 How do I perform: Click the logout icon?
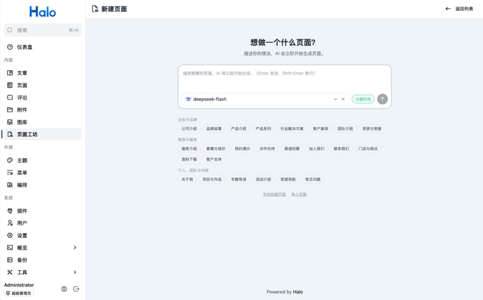(76, 289)
